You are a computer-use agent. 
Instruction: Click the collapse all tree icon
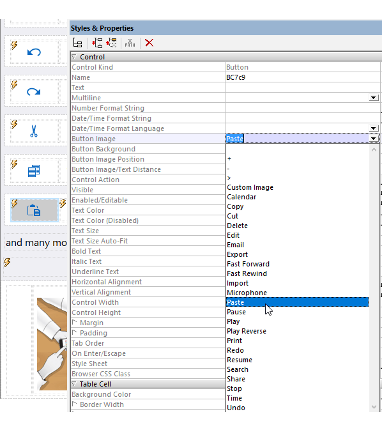[111, 43]
